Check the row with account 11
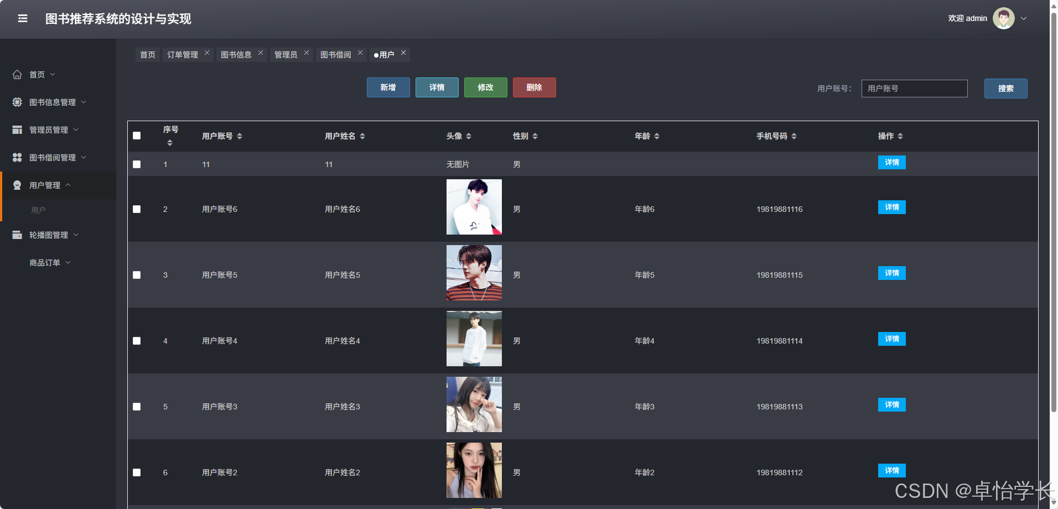Screen dimensions: 1058x509 pyautogui.click(x=137, y=164)
